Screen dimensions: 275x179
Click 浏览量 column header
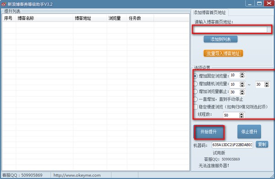[114, 18]
